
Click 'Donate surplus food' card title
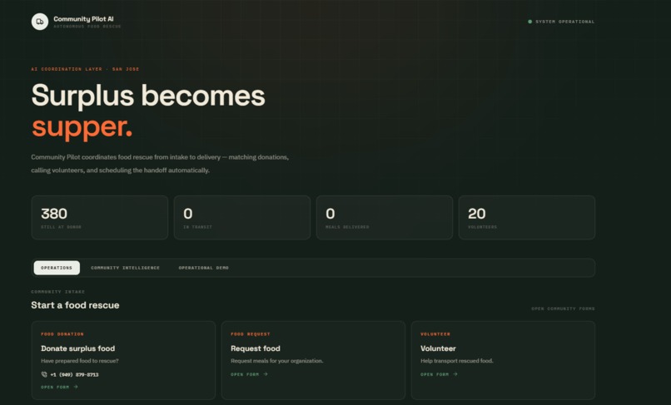pyautogui.click(x=78, y=348)
